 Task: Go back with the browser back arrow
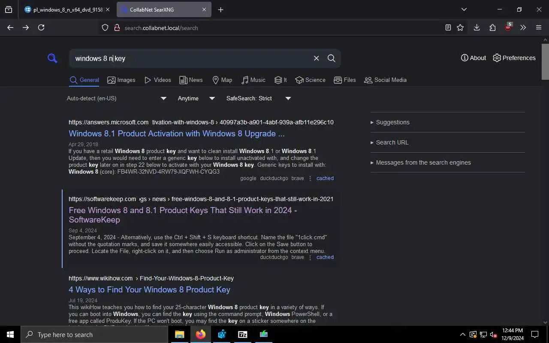tap(10, 27)
